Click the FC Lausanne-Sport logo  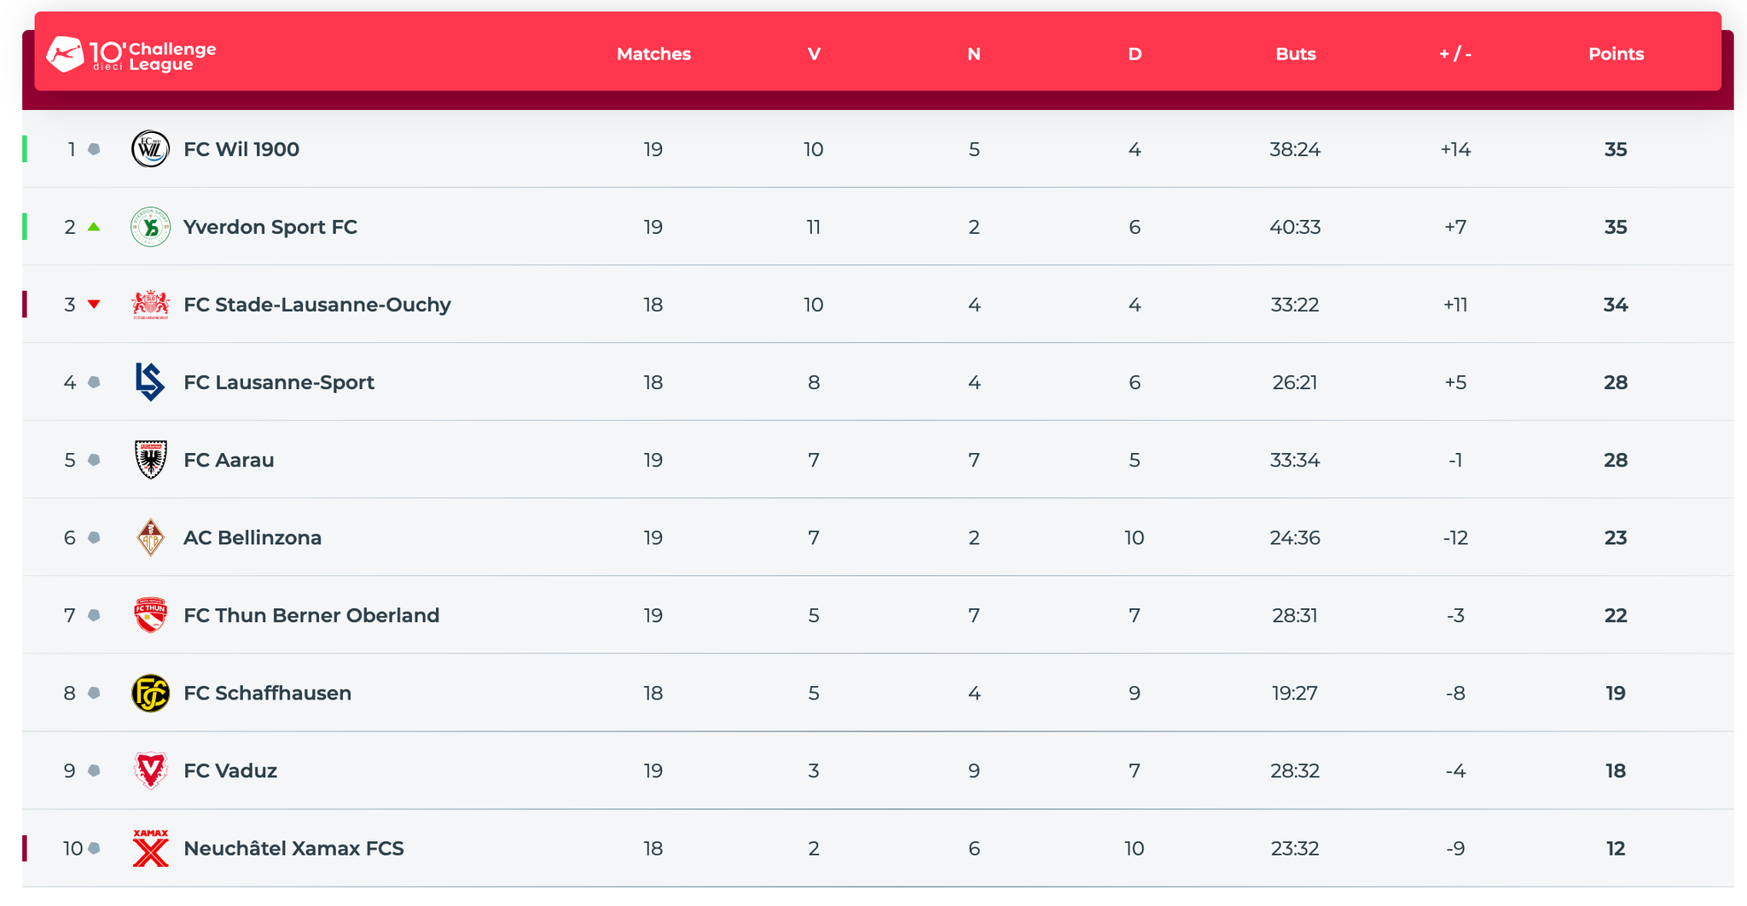coord(150,382)
